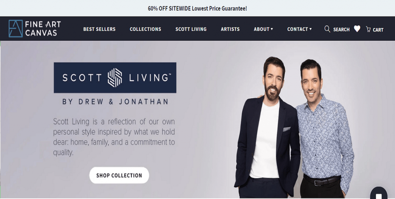Click the Scott Living banner logo
This screenshot has height=199, width=395.
click(115, 78)
